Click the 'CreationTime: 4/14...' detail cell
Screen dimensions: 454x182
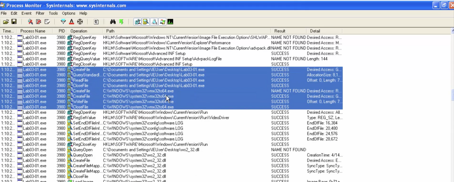pyautogui.click(x=325, y=155)
